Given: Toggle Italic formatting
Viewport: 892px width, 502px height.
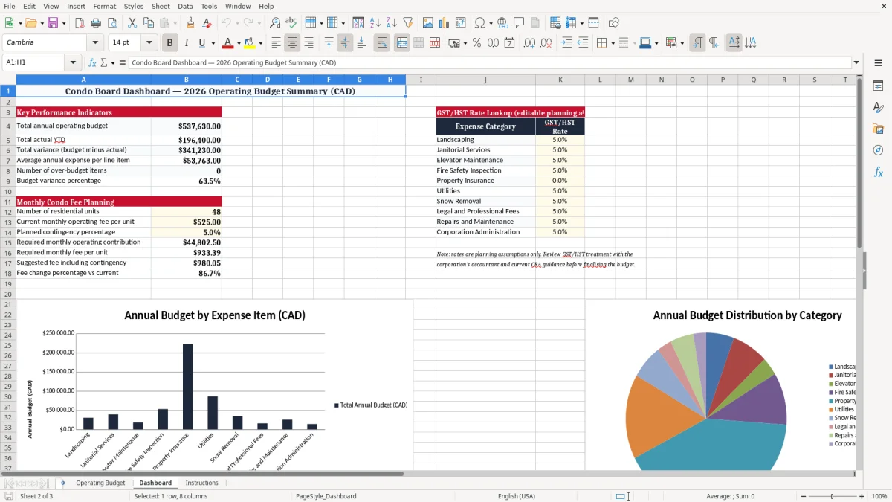Looking at the screenshot, I should (186, 43).
